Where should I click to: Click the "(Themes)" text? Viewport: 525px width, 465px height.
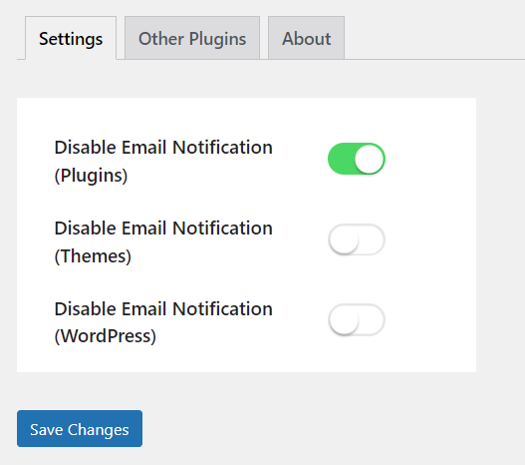(93, 256)
